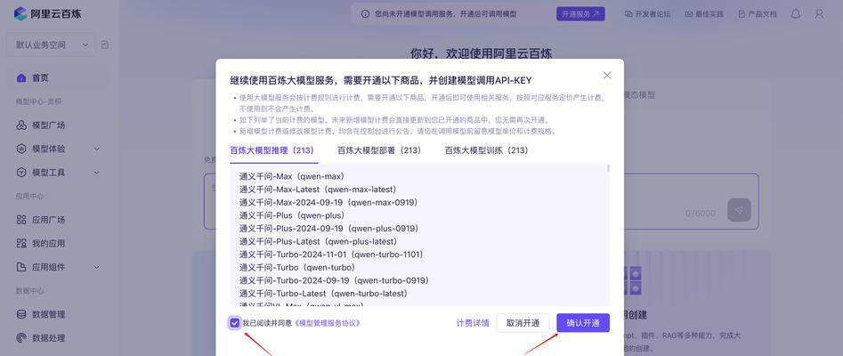This screenshot has width=843, height=356.
Task: Select 通义千问-Max (qwen-max) in list
Action: (x=291, y=176)
